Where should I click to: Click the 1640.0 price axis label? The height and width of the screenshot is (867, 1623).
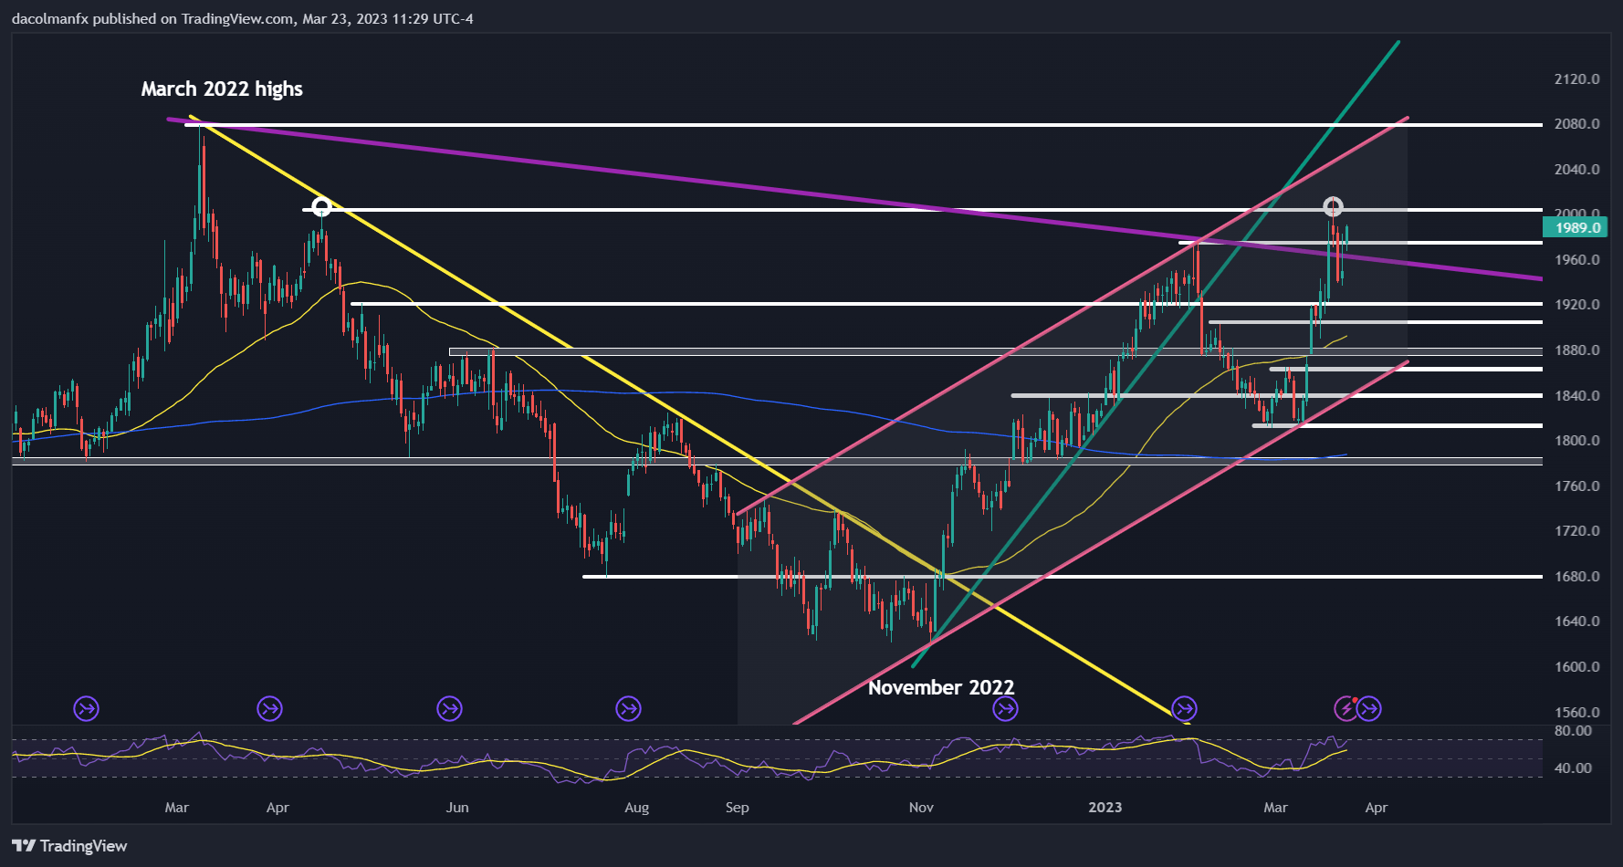(1577, 622)
